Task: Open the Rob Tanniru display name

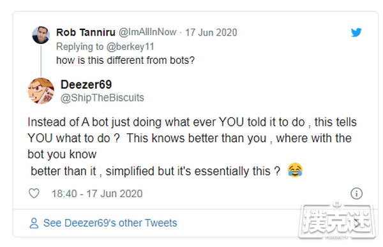Action: point(86,33)
